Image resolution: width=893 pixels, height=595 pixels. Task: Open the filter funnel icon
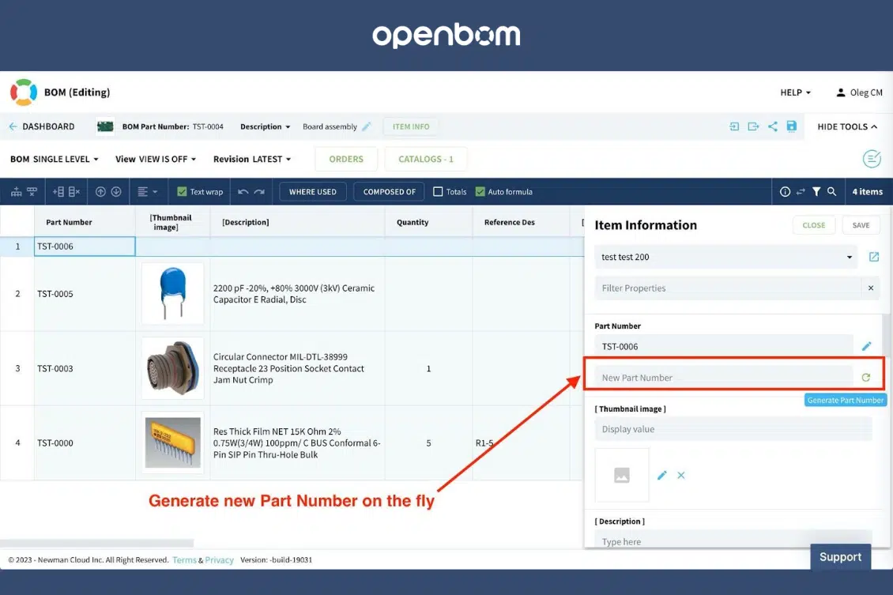(x=816, y=192)
